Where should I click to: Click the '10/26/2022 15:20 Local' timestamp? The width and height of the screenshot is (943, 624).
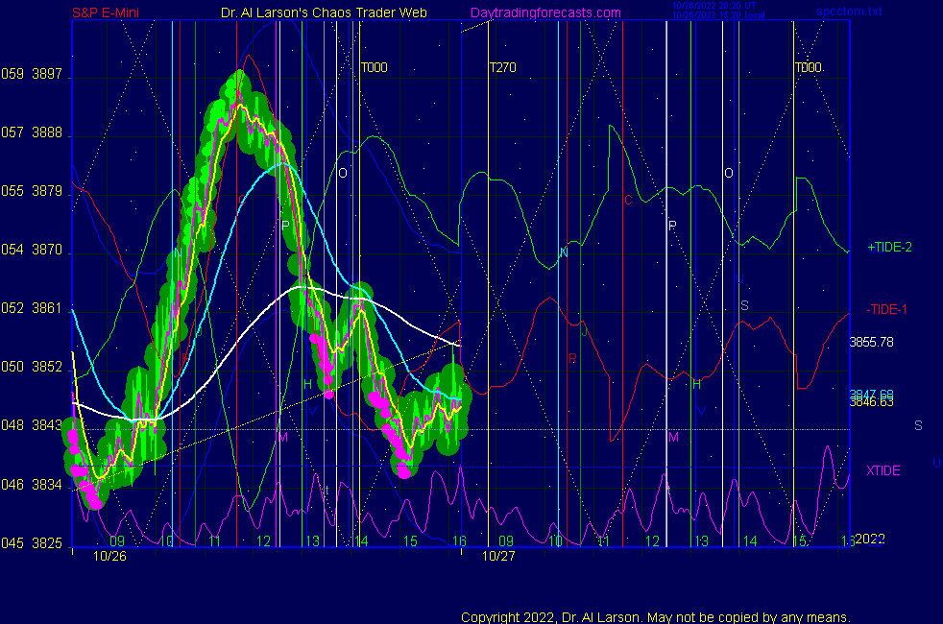(x=718, y=15)
